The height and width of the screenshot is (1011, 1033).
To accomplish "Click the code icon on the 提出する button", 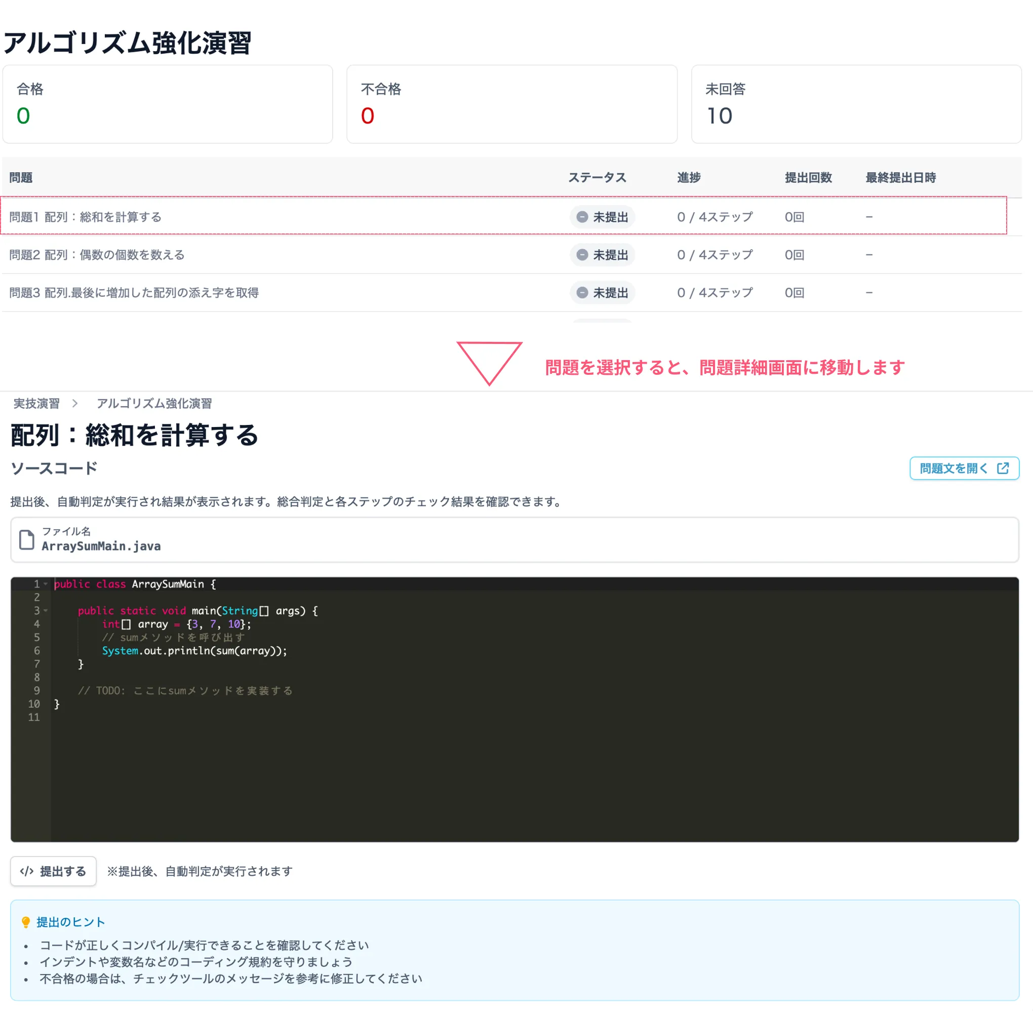I will click(x=28, y=871).
